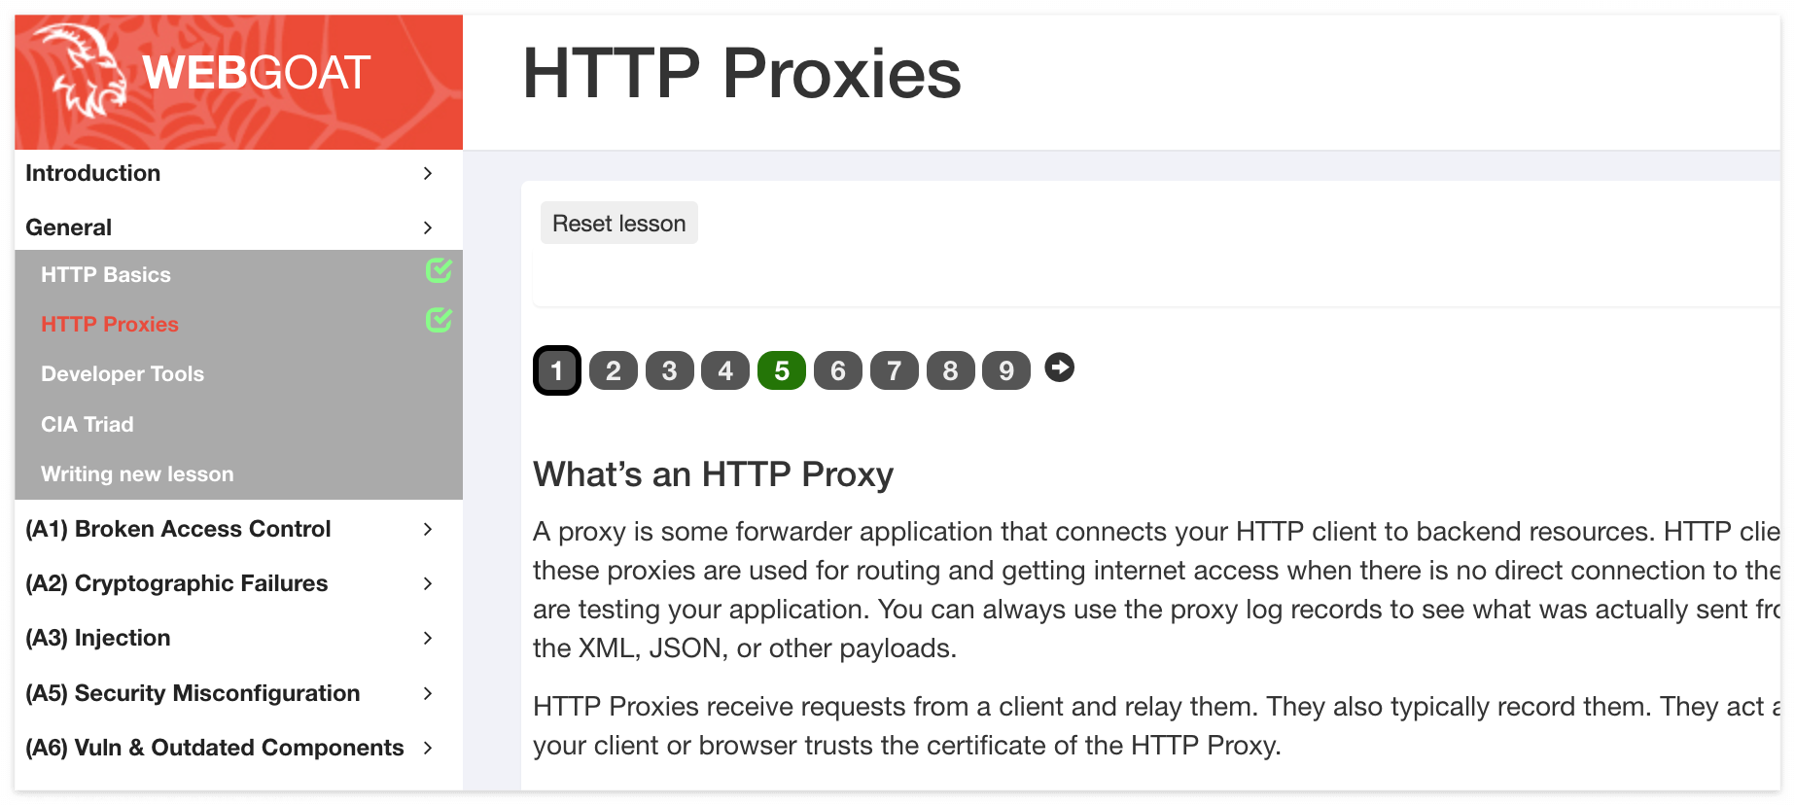Click the next-page arrow after page 9
1795x805 pixels.
click(1059, 367)
